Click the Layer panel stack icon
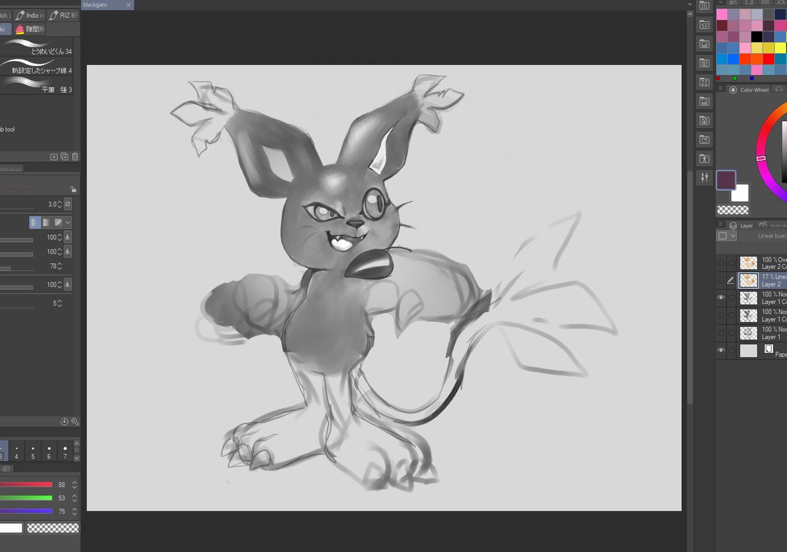 [733, 226]
